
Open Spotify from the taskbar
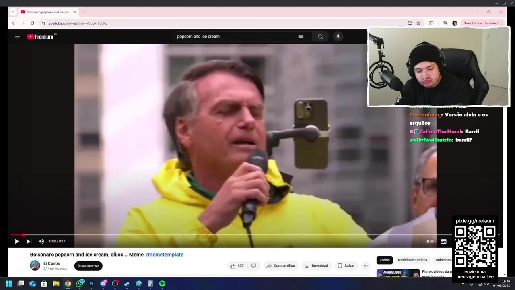tap(162, 284)
